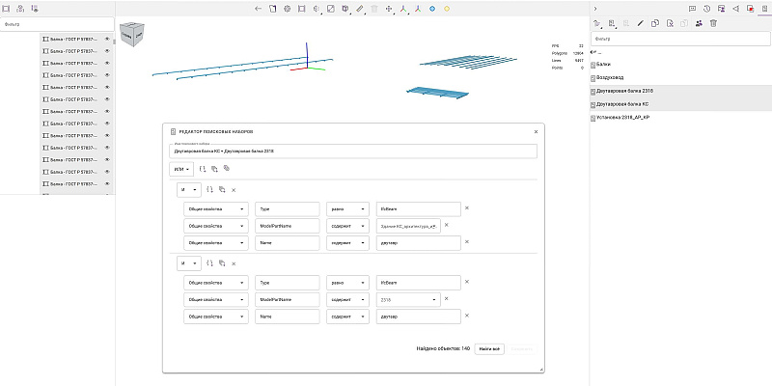The width and height of the screenshot is (772, 386).
Task: Click the share users icon
Action: click(x=699, y=23)
